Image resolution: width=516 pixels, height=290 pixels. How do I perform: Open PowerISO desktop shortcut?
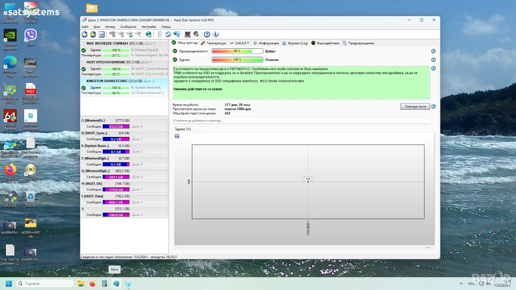coord(30,172)
